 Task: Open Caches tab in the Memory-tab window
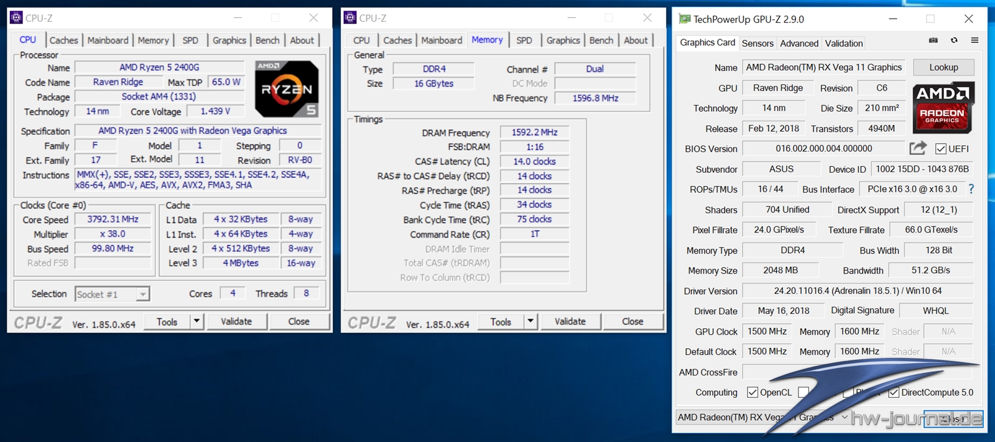tap(397, 40)
